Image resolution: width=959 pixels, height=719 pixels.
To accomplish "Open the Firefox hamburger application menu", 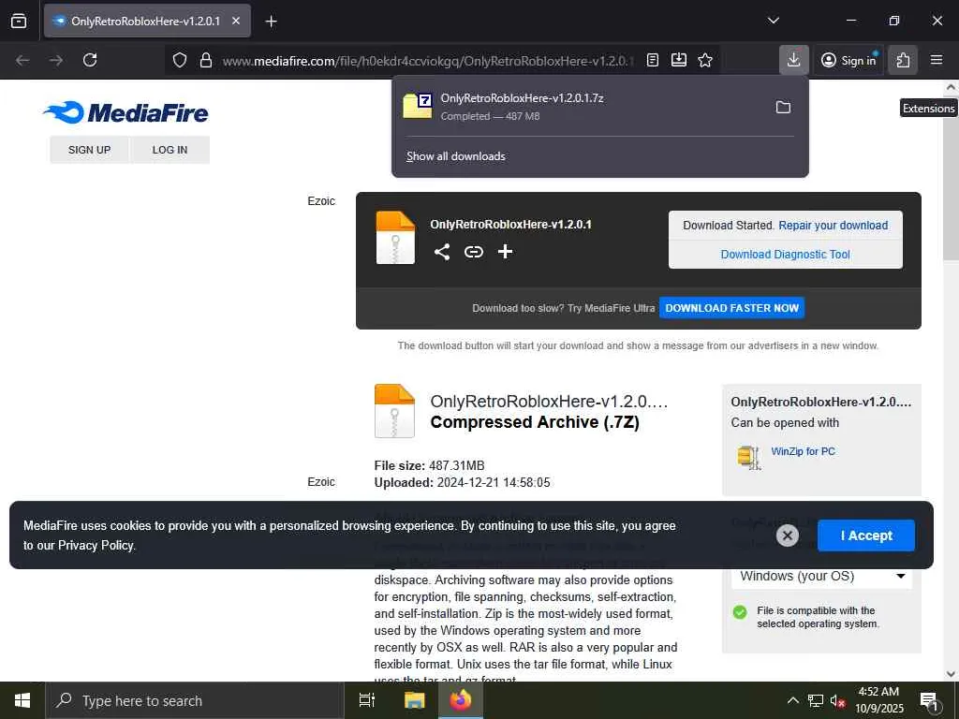I will [937, 60].
